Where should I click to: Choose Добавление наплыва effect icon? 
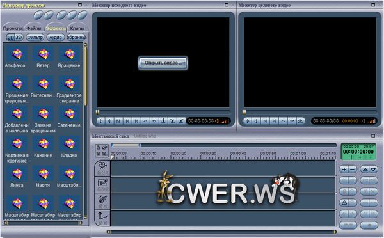[17, 114]
